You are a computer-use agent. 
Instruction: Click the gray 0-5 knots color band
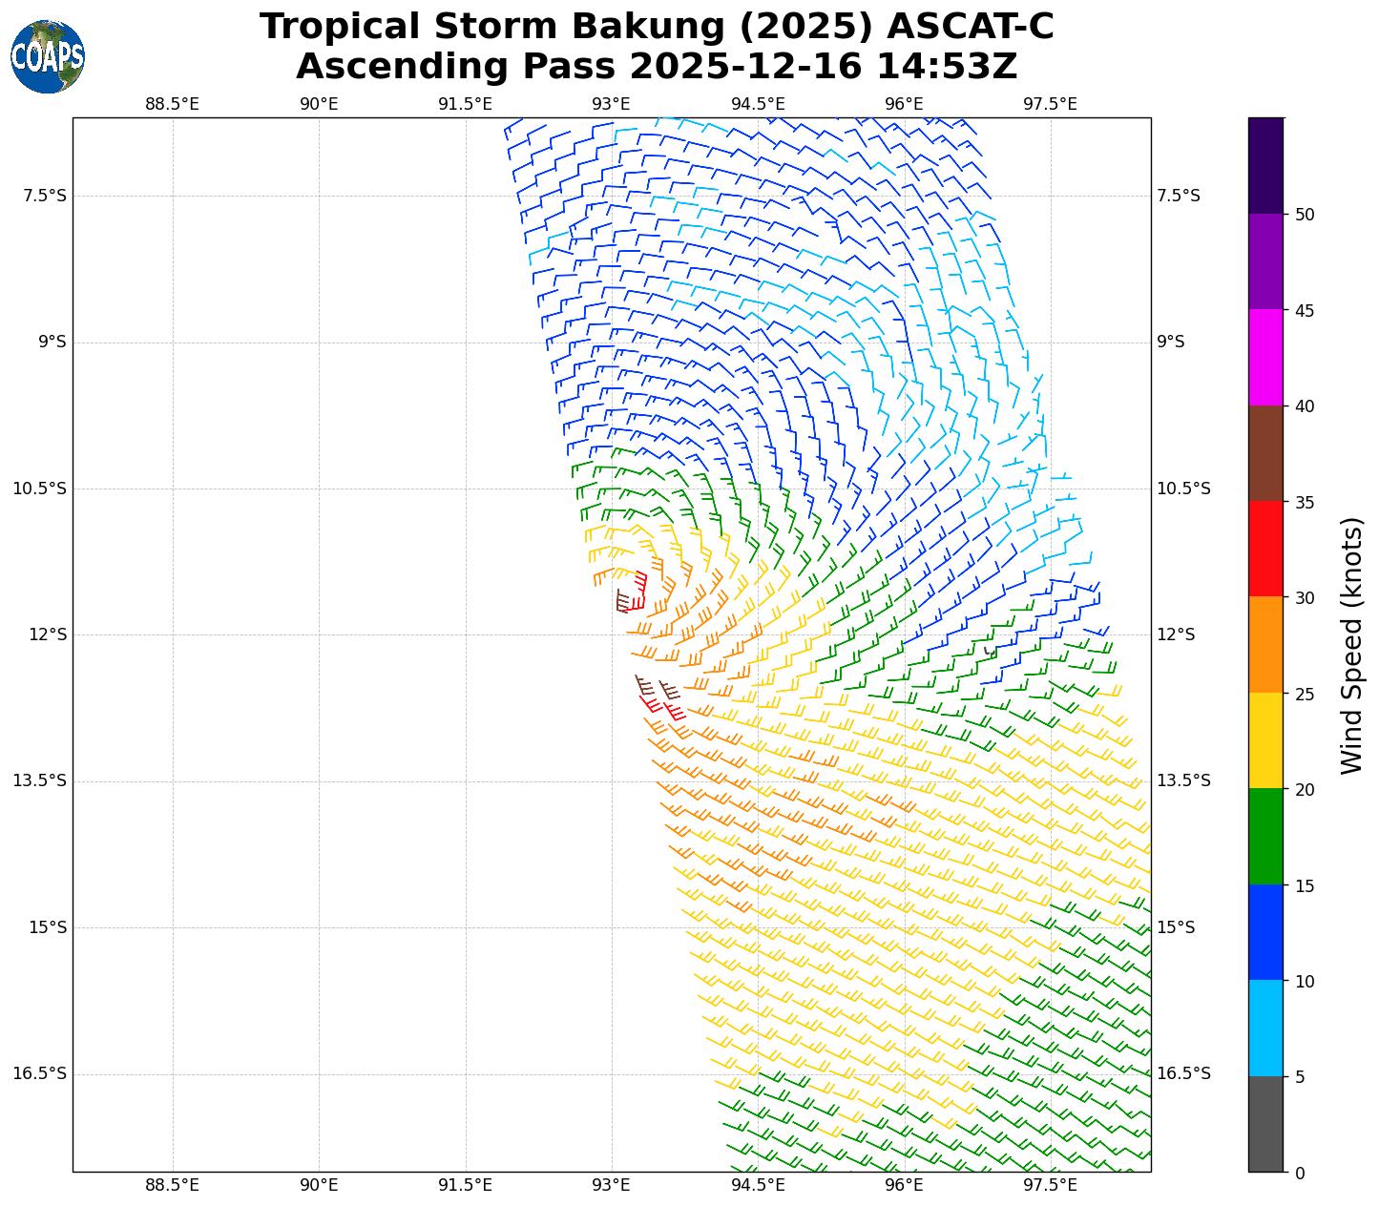pos(1265,1124)
